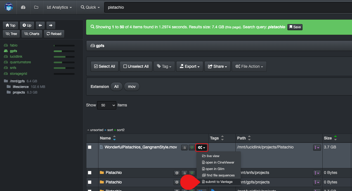The height and width of the screenshot is (191, 352).
Task: Click the Charts icon in the left panel
Action: 32,34
